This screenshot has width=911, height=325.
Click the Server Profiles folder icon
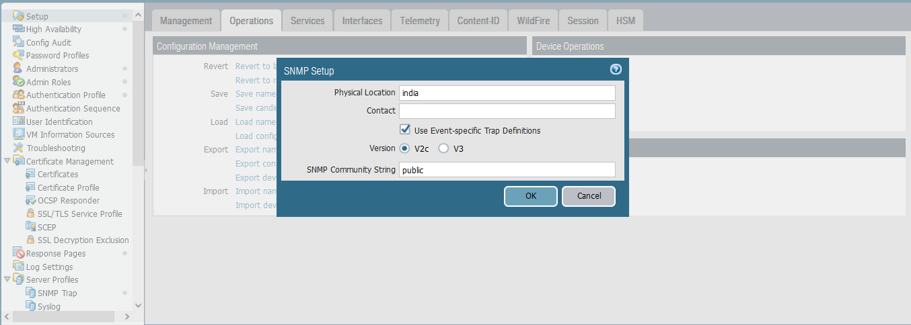(19, 279)
